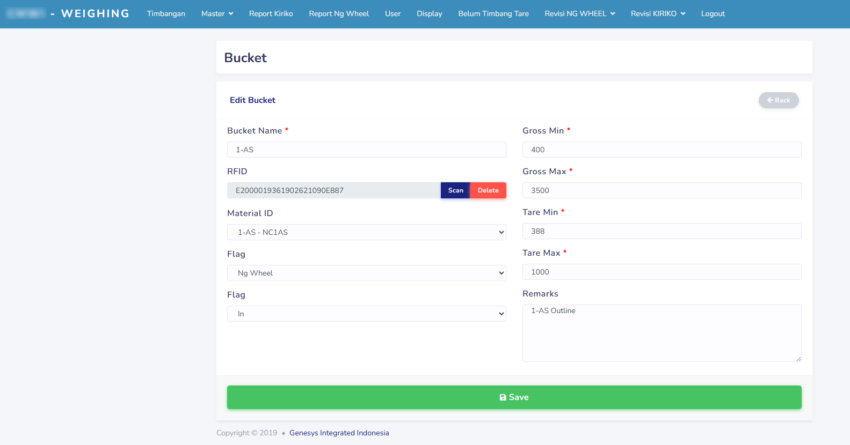850x445 pixels.
Task: Go to the User menu item
Action: pyautogui.click(x=393, y=13)
